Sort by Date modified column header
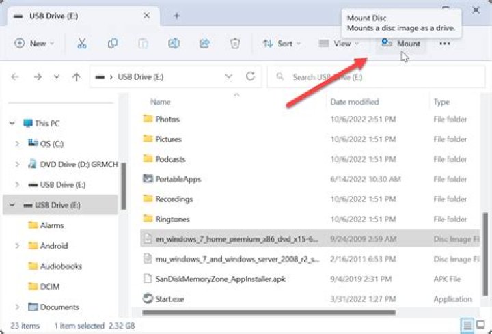492x334 pixels. pos(354,102)
